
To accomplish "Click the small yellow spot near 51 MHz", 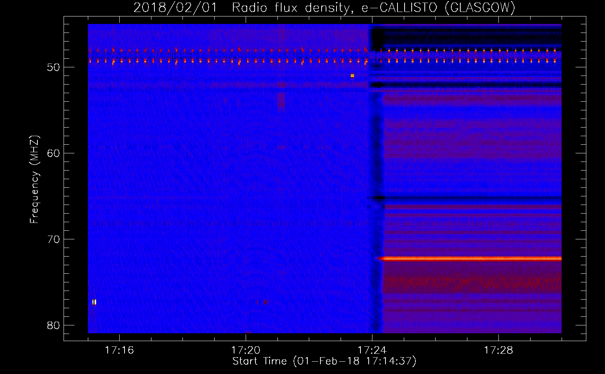I will tap(352, 76).
